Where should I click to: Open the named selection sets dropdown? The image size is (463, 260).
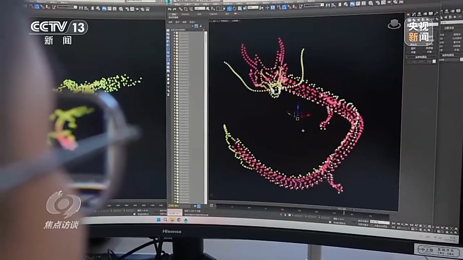point(314,5)
